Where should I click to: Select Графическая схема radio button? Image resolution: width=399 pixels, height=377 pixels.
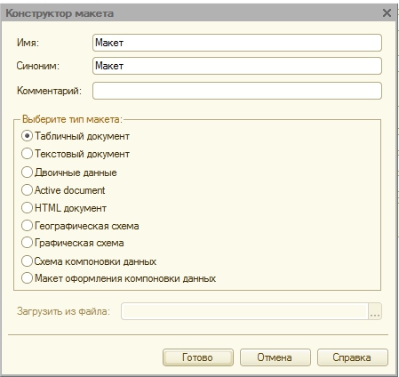pyautogui.click(x=27, y=243)
